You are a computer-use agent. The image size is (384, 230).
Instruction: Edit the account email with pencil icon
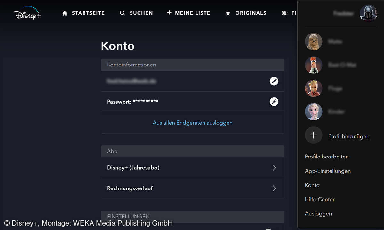click(274, 81)
